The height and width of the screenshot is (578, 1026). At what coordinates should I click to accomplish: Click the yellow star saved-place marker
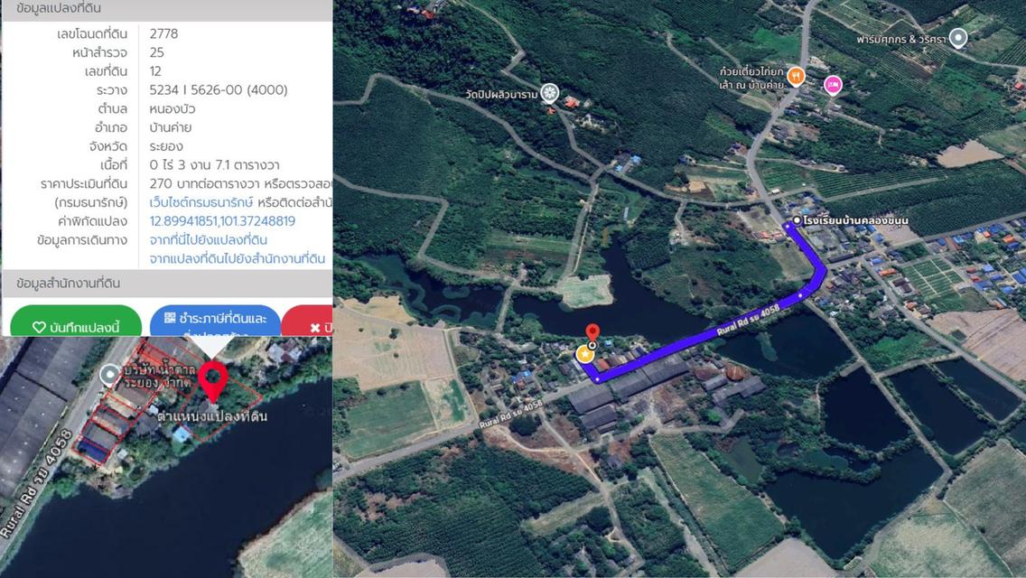pyautogui.click(x=584, y=354)
